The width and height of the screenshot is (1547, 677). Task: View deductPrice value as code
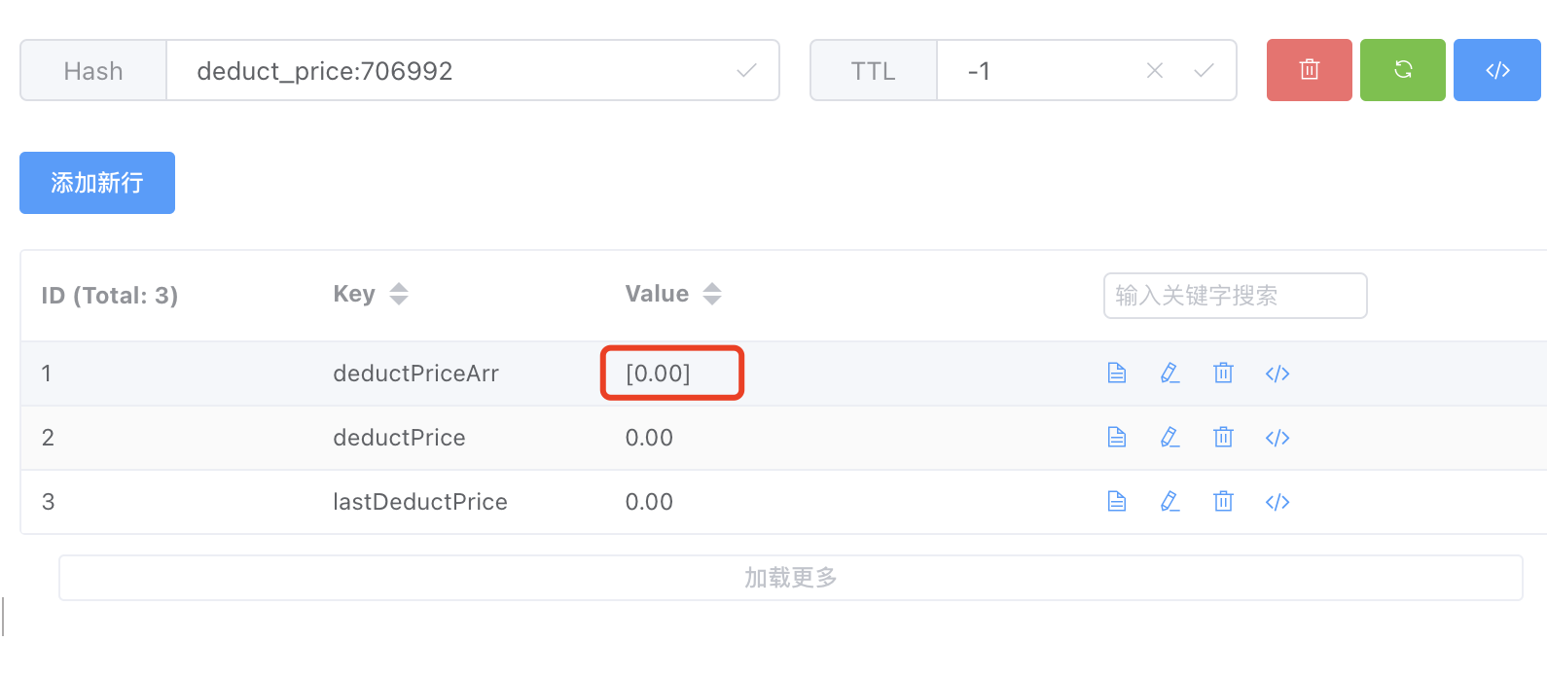tap(1277, 437)
